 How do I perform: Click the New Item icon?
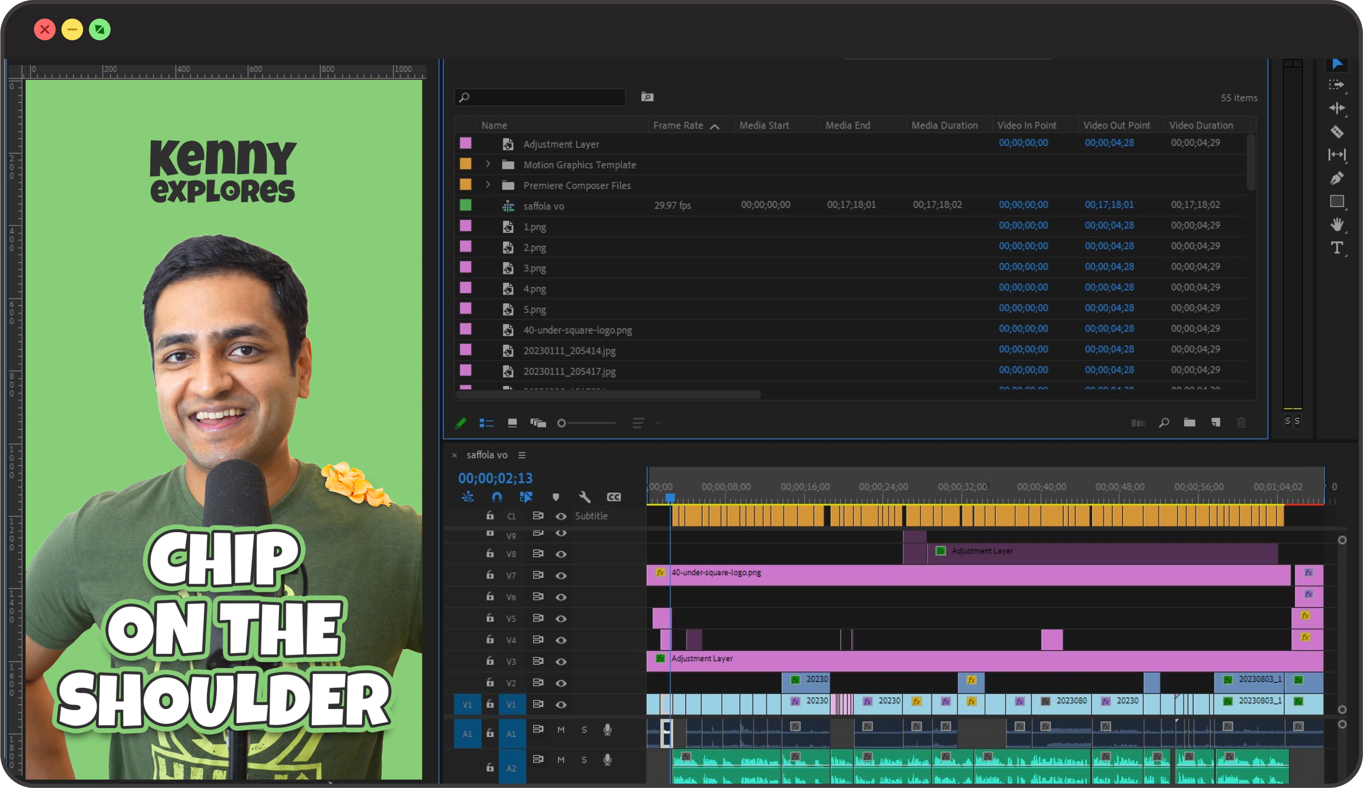click(1215, 423)
